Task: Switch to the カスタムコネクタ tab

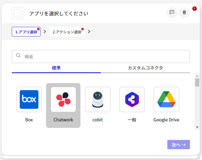Action: [x=145, y=68]
